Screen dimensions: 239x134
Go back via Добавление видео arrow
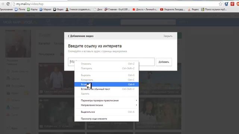tap(81, 36)
